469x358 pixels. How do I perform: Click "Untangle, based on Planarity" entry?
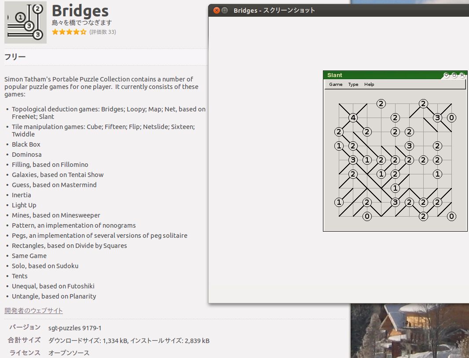(x=54, y=296)
